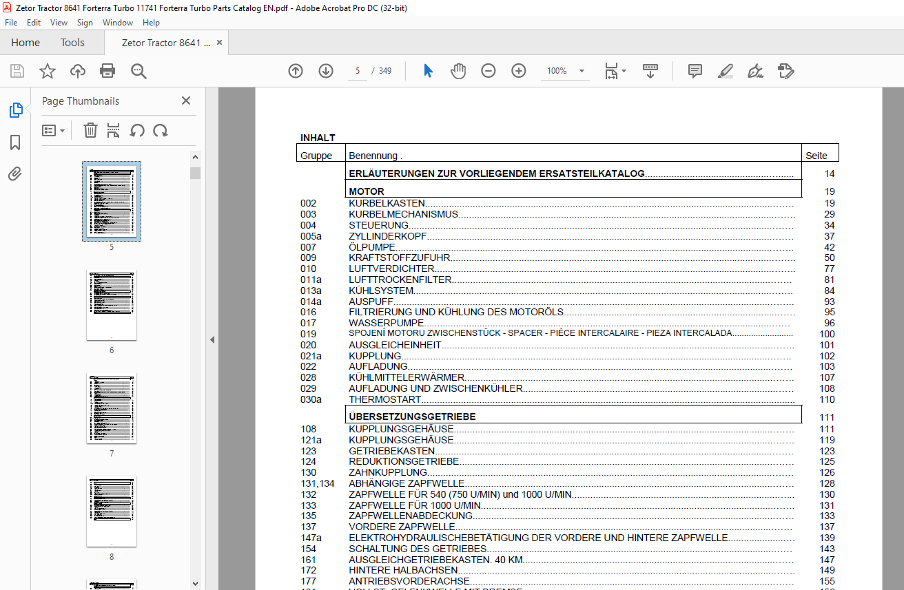This screenshot has width=904, height=590.
Task: Click the GETRIEBEKASTEN entry
Action: (x=391, y=451)
